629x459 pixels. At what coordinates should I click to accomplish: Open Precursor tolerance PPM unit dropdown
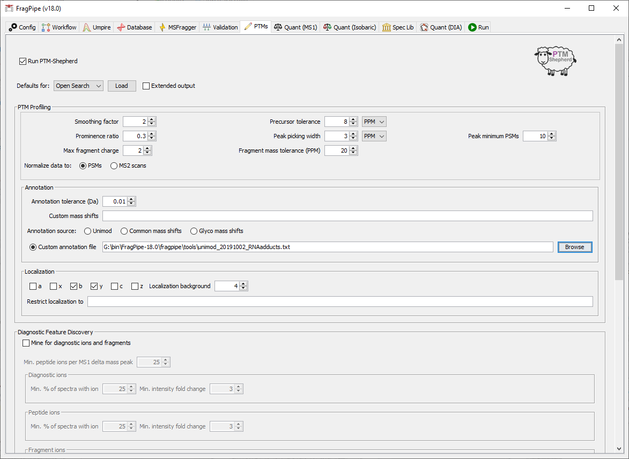(x=374, y=122)
